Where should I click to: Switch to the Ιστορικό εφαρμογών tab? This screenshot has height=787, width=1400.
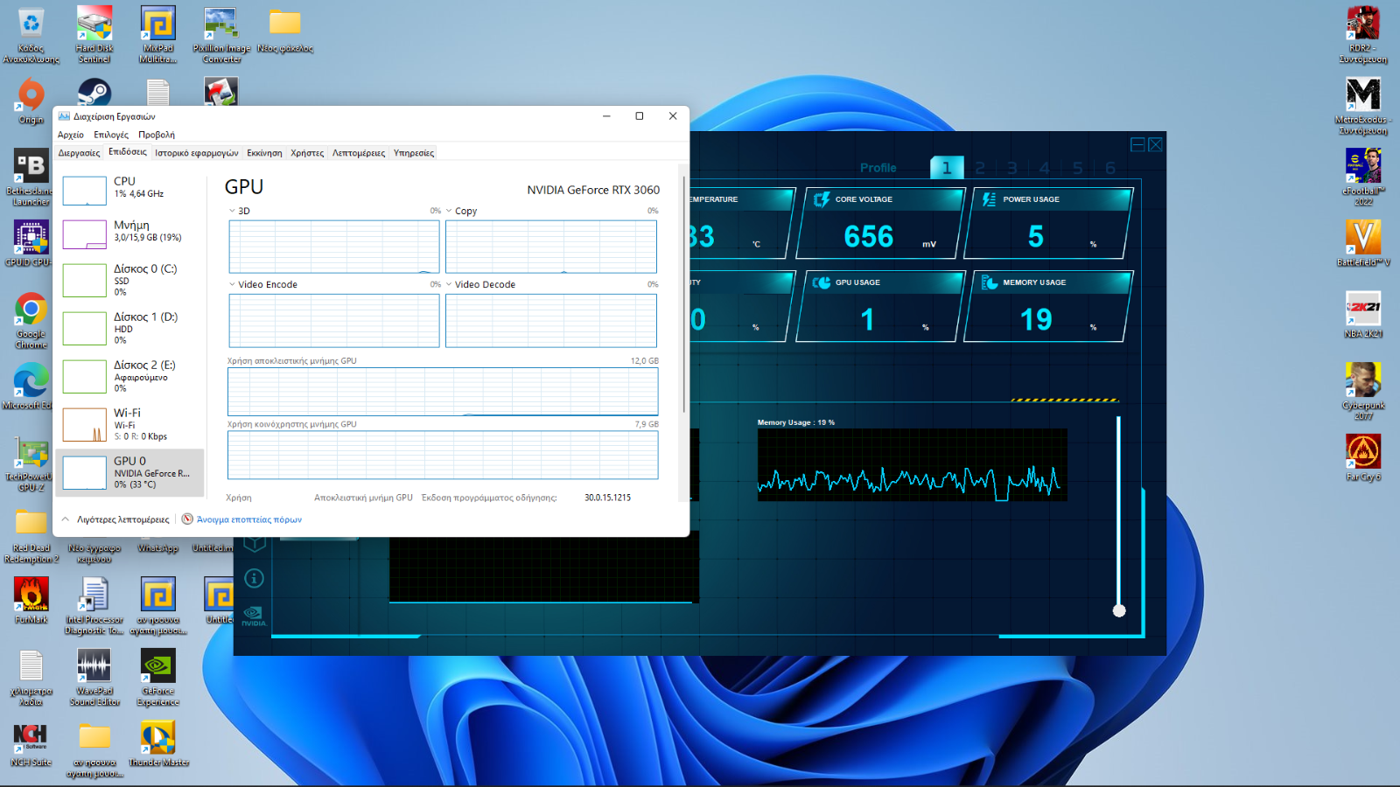[x=197, y=153]
